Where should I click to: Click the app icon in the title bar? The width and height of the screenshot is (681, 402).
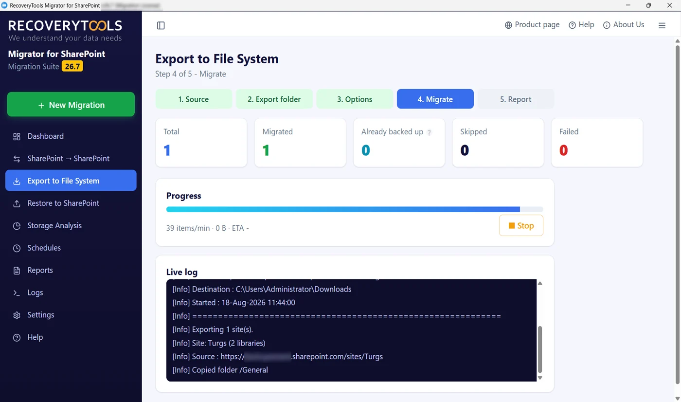coord(5,5)
